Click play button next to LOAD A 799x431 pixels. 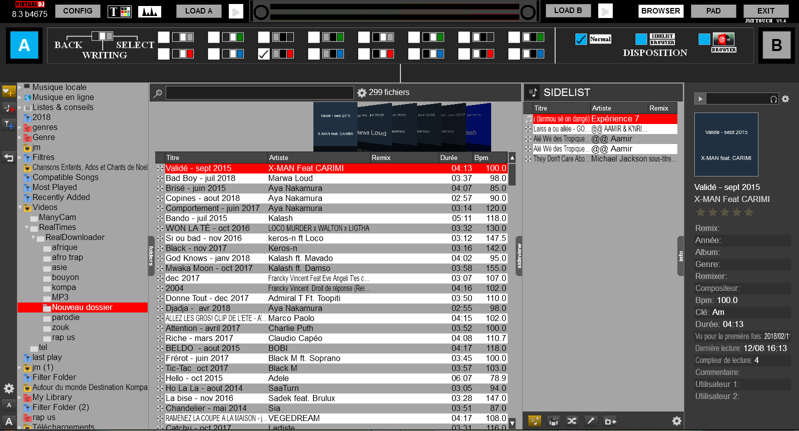pos(236,11)
